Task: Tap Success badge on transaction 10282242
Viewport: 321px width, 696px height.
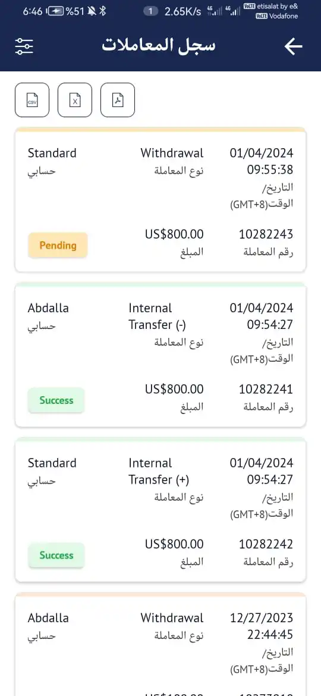Action: [x=56, y=555]
